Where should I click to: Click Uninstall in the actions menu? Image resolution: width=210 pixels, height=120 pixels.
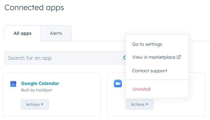click(141, 89)
